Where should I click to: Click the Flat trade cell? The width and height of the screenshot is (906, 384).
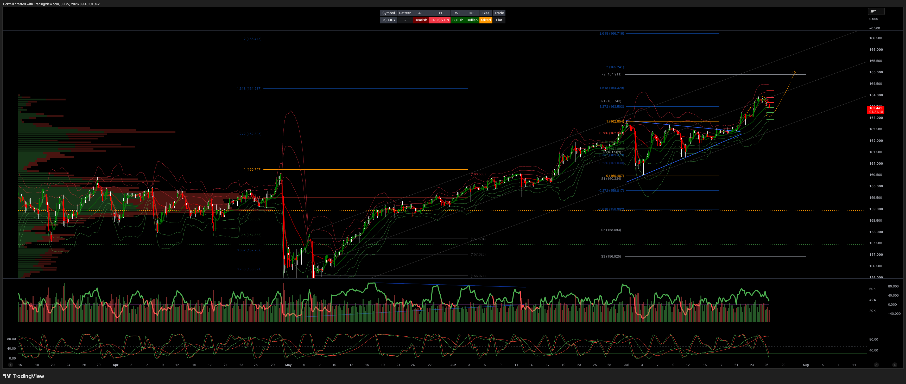click(499, 20)
